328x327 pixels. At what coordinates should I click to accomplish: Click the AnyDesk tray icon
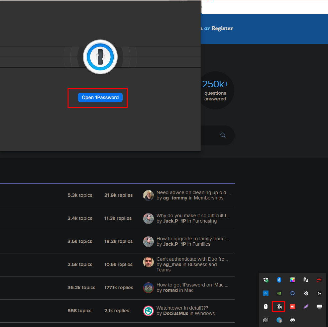click(293, 307)
